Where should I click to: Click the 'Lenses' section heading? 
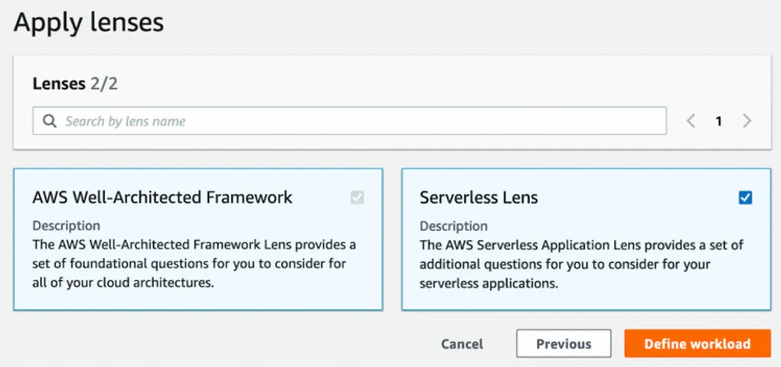coord(58,83)
